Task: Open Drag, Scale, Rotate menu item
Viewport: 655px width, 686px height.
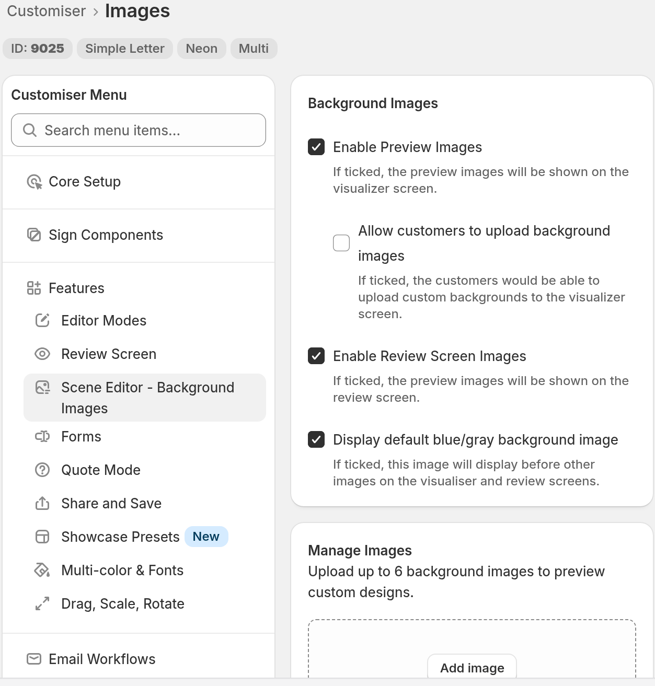Action: pos(145,603)
